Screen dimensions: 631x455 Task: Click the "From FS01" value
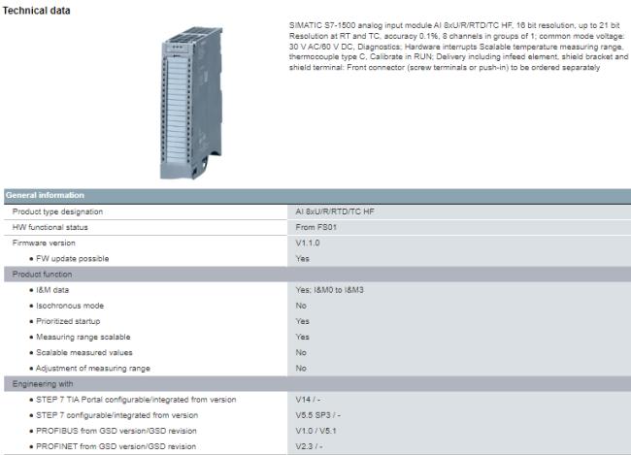click(316, 227)
